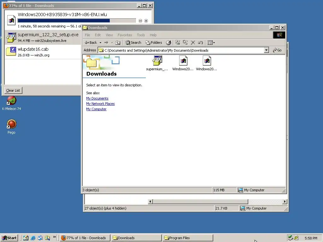323x242 pixels.
Task: Click the Windows logo throbber in Explorer
Action: (279, 35)
